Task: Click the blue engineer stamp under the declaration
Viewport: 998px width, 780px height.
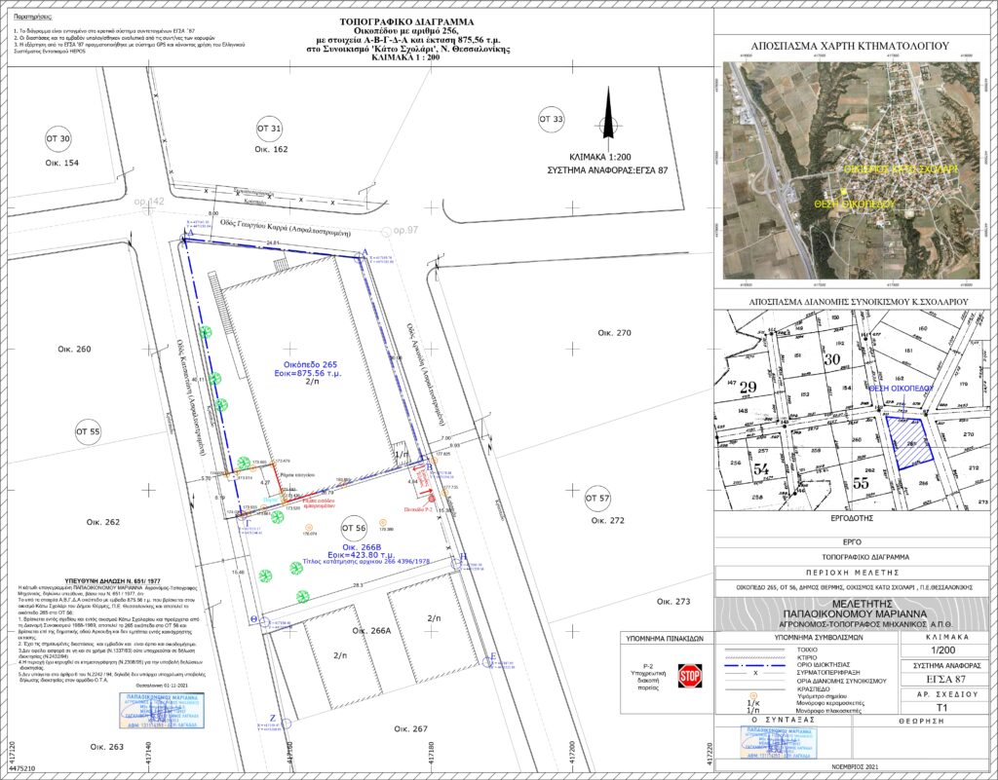Action: [x=163, y=710]
